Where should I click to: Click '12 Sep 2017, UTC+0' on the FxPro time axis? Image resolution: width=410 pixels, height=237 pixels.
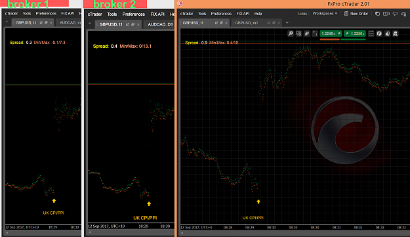(196, 227)
